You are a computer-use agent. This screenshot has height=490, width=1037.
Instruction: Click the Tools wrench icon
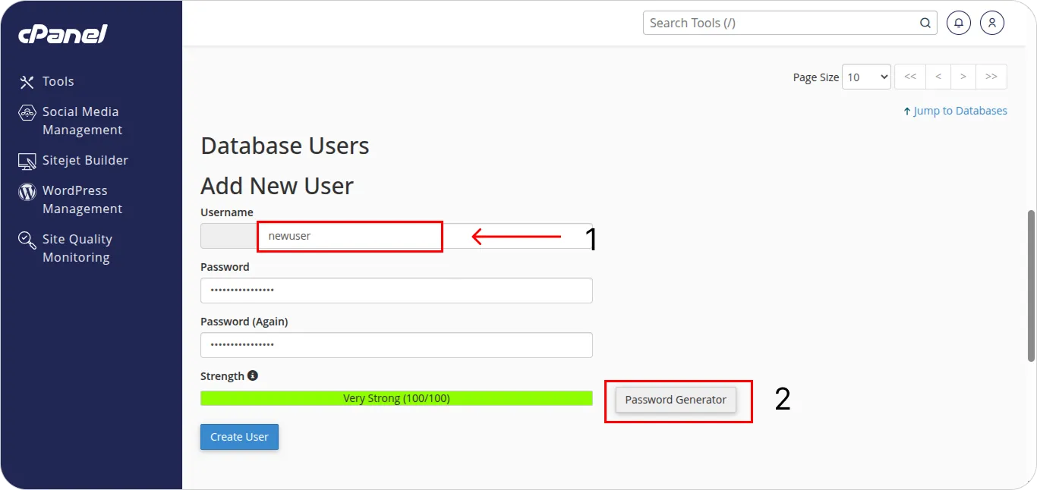click(x=27, y=82)
